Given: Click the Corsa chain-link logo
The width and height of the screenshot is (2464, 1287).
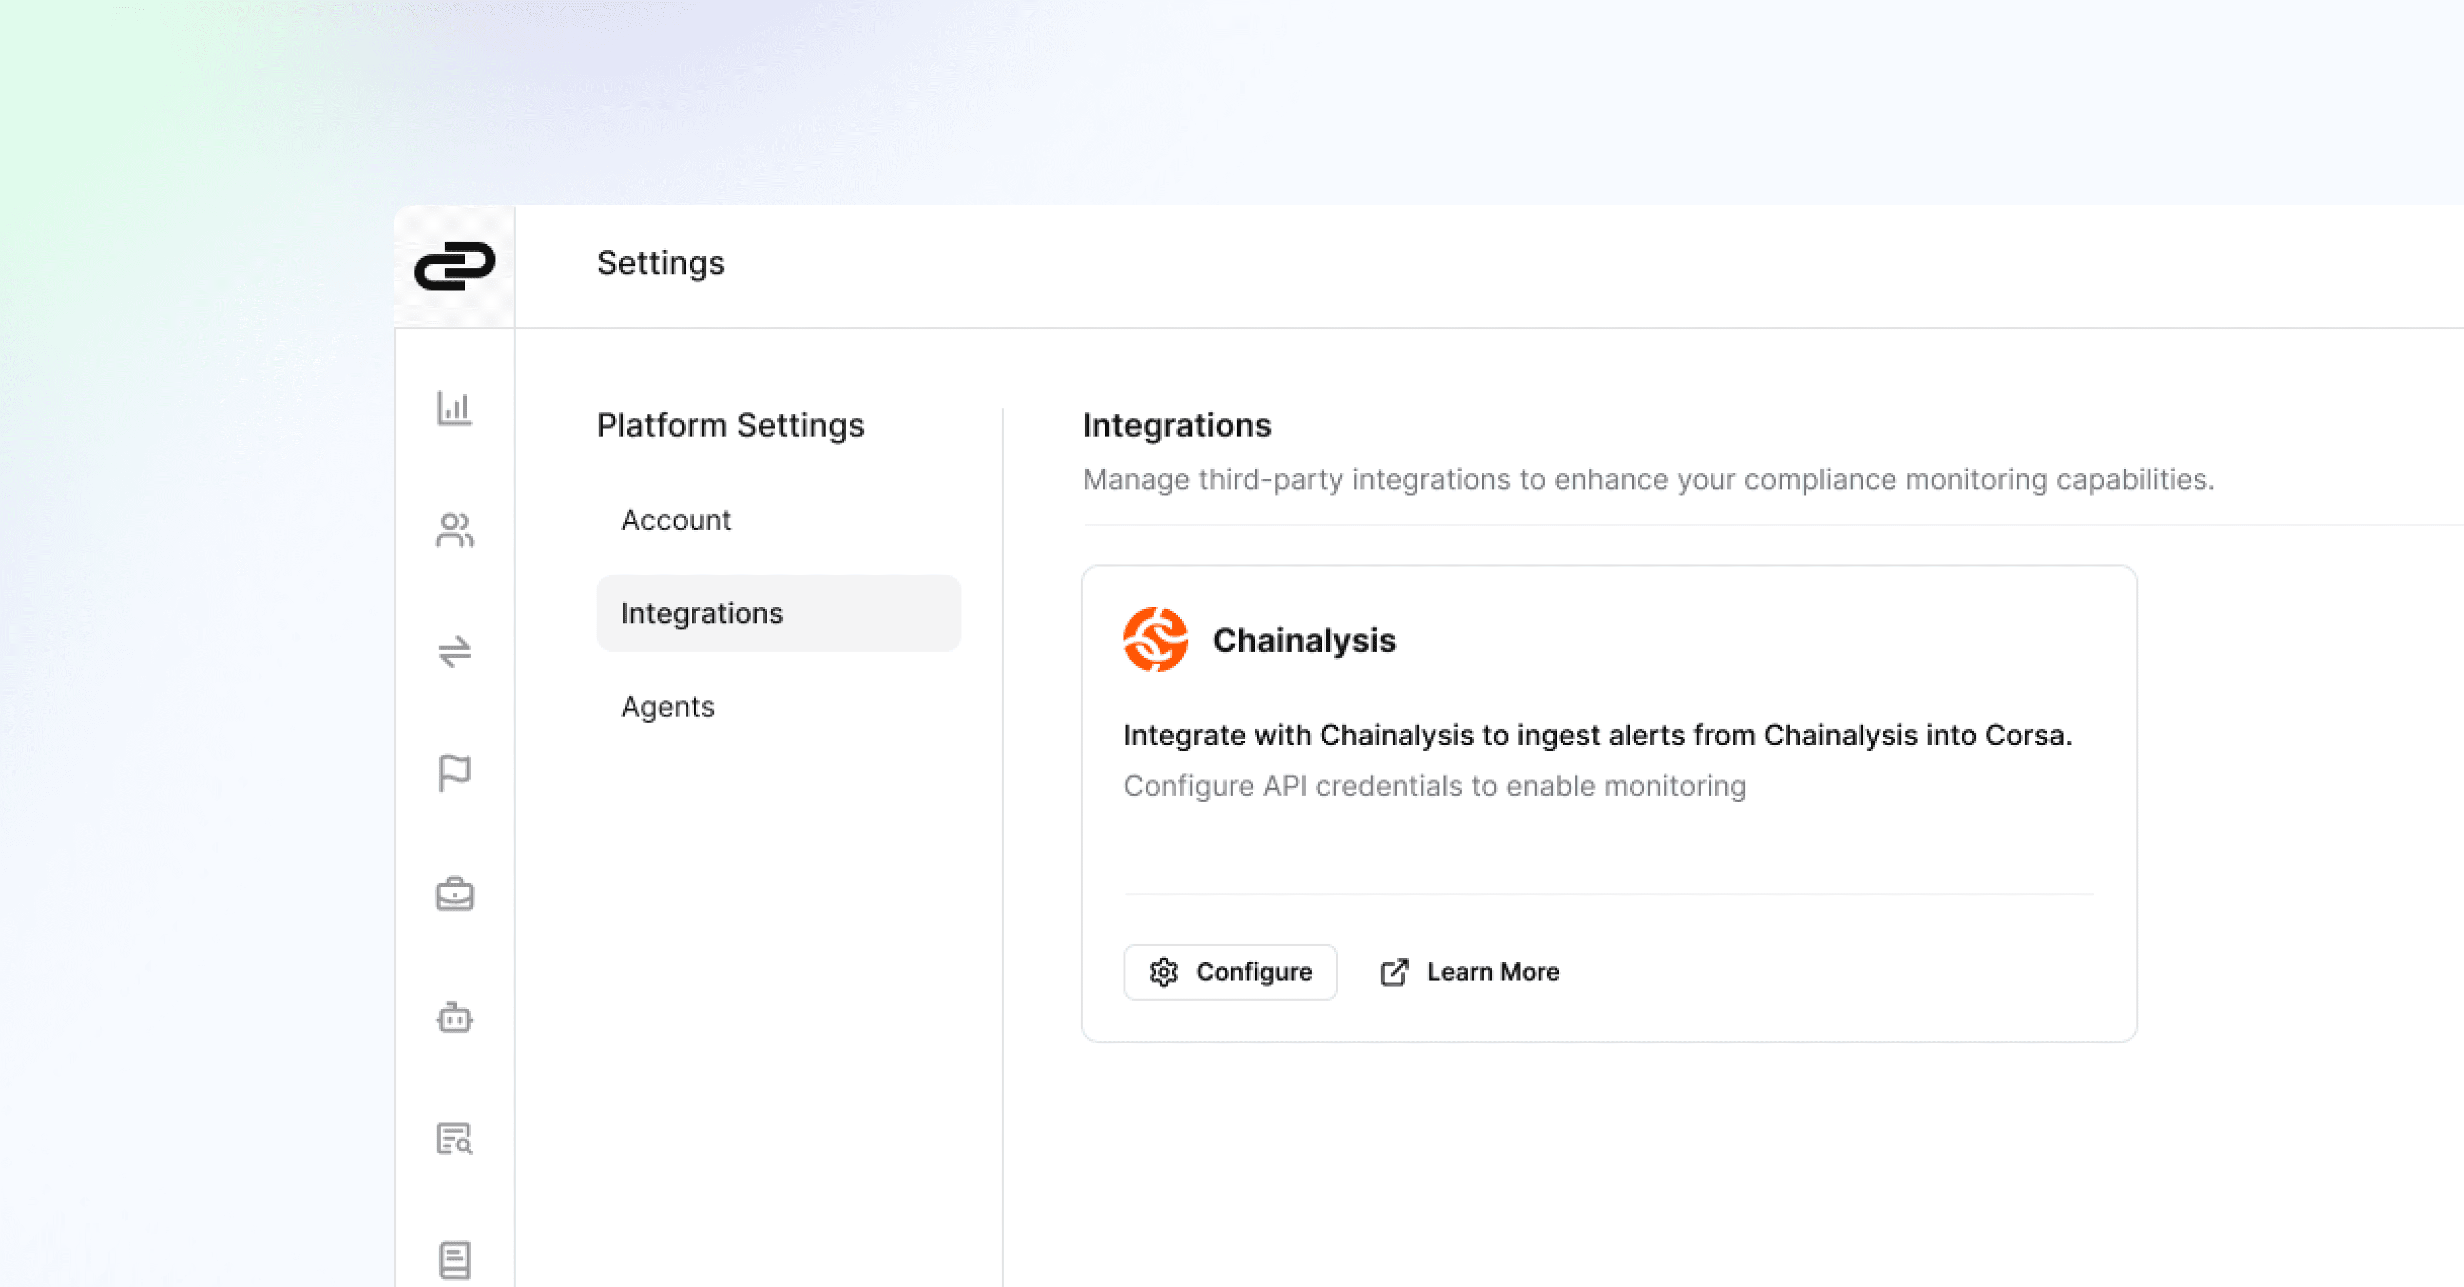Looking at the screenshot, I should tap(454, 265).
